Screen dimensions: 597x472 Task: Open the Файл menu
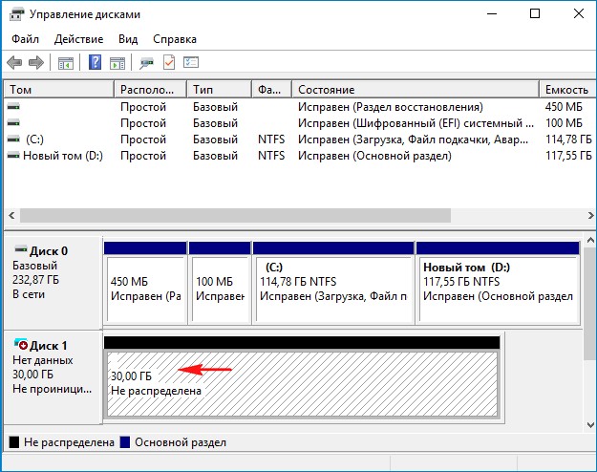[25, 39]
